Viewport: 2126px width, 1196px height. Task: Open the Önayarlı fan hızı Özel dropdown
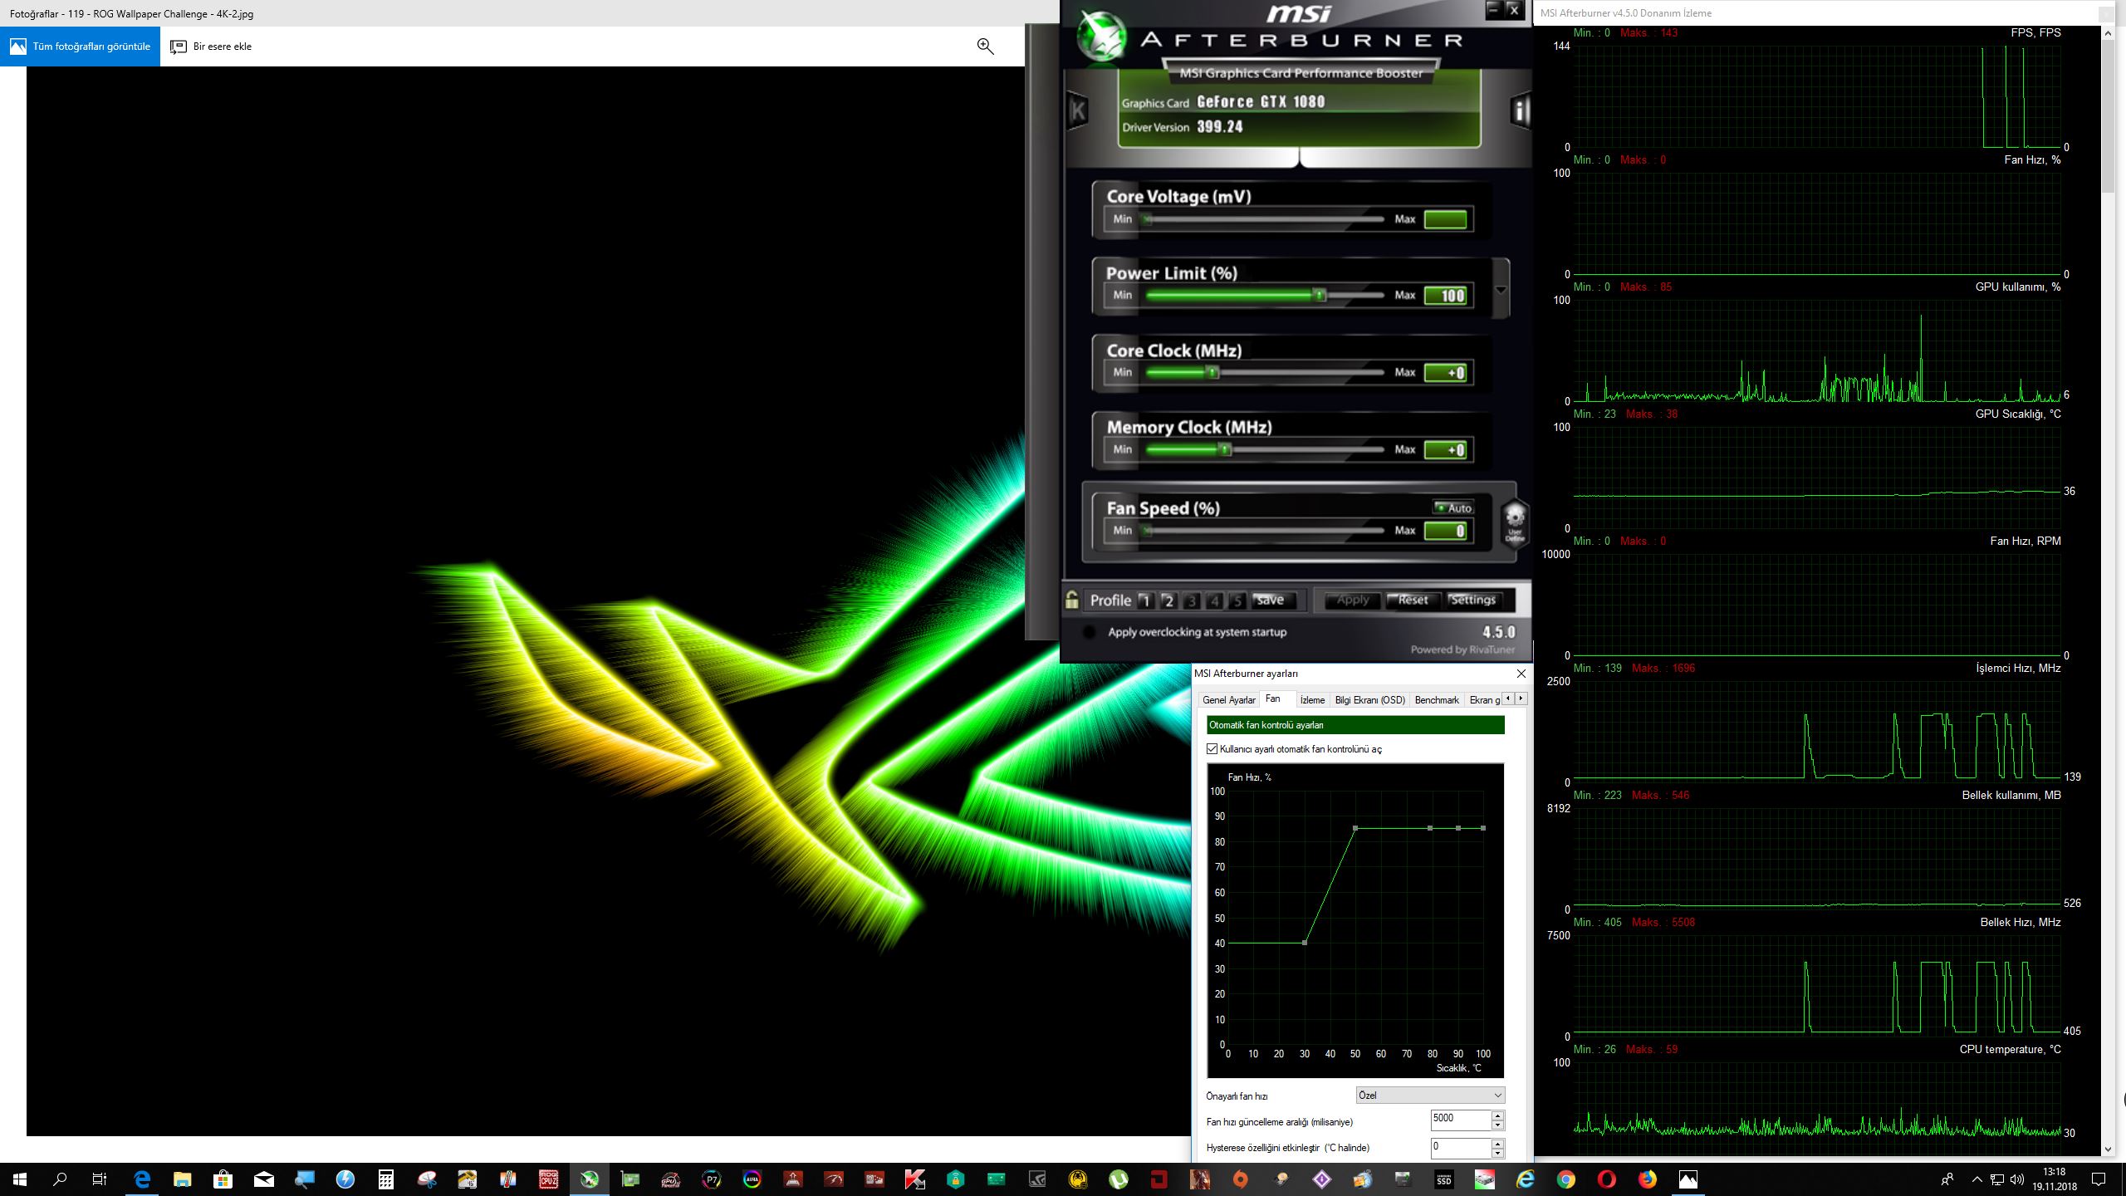[x=1430, y=1096]
